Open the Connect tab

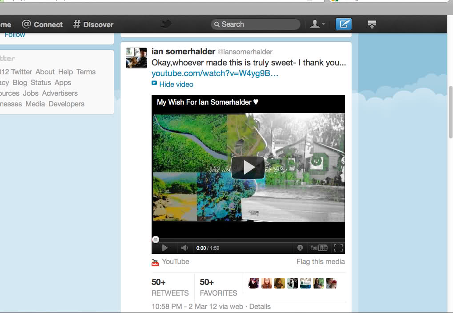tap(42, 24)
